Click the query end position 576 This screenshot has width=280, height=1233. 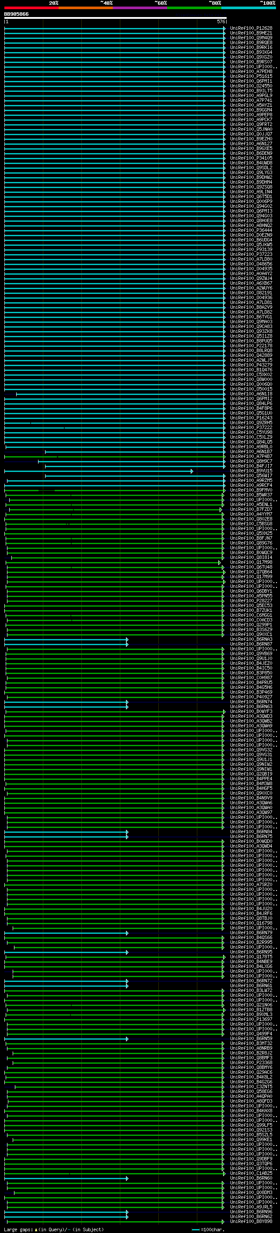point(221,22)
